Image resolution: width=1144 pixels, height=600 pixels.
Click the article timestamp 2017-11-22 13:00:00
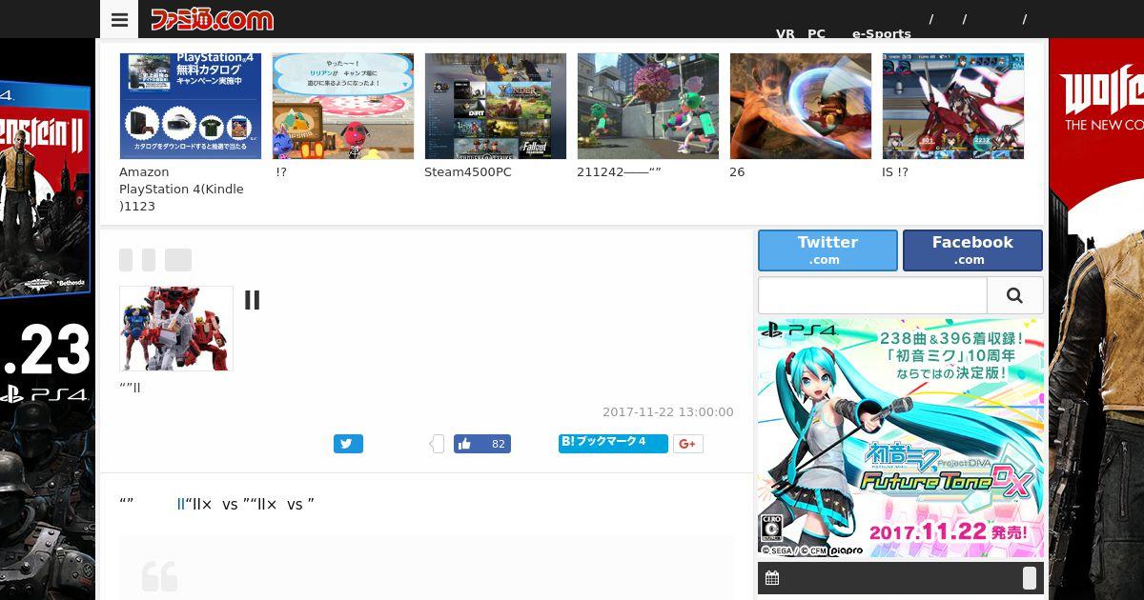tap(668, 412)
